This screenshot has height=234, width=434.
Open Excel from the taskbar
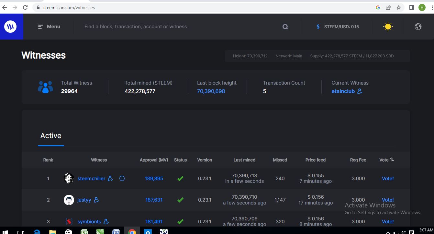pyautogui.click(x=84, y=232)
